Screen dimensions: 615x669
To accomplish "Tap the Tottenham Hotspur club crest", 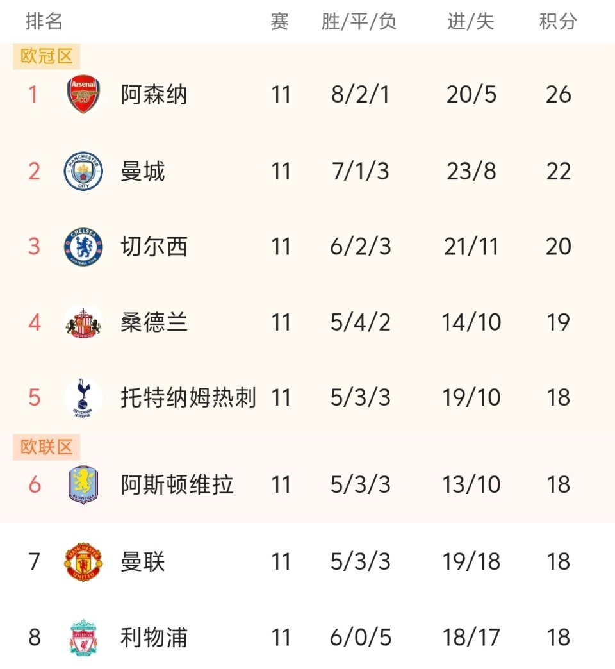I will (83, 398).
